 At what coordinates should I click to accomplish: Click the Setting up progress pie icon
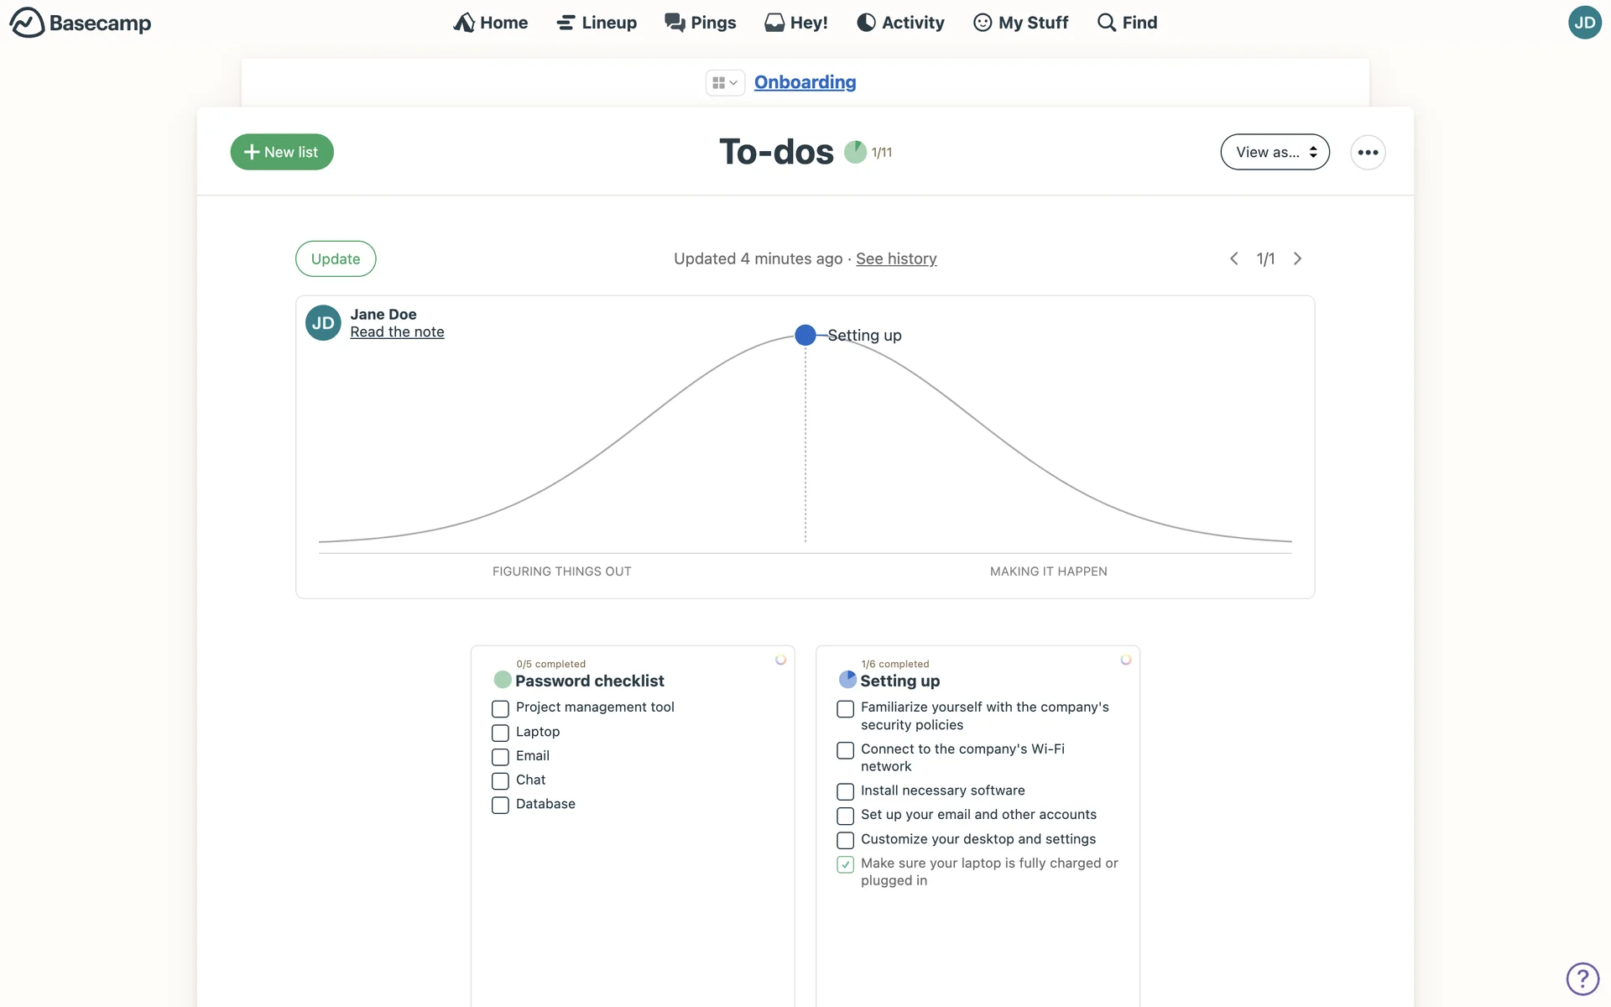(x=847, y=680)
